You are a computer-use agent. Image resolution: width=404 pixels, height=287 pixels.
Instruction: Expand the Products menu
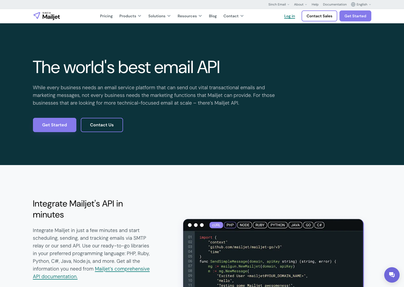click(130, 16)
